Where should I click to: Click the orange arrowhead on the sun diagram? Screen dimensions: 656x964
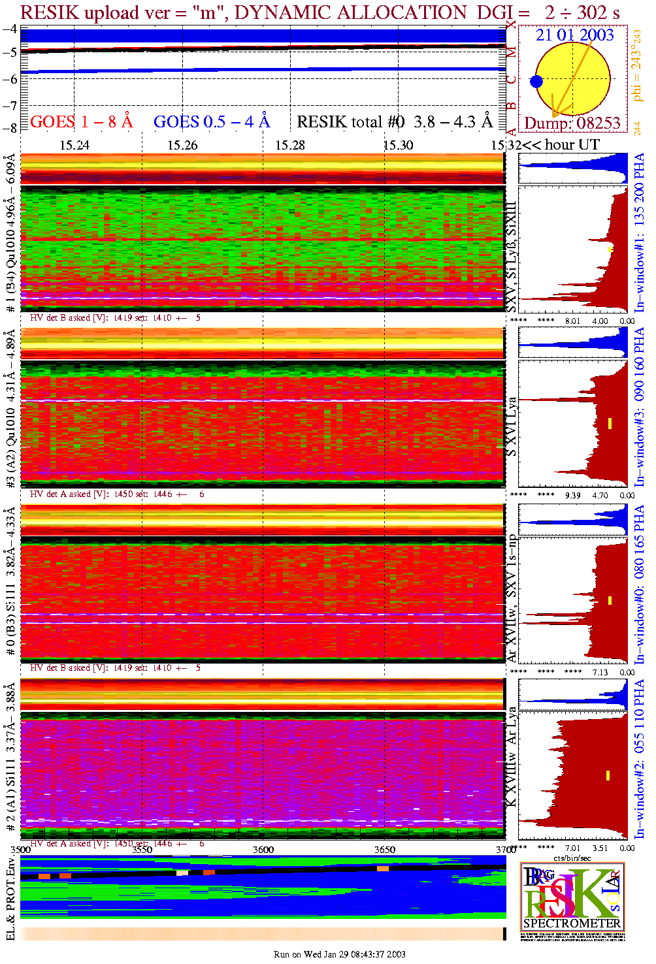click(x=555, y=113)
